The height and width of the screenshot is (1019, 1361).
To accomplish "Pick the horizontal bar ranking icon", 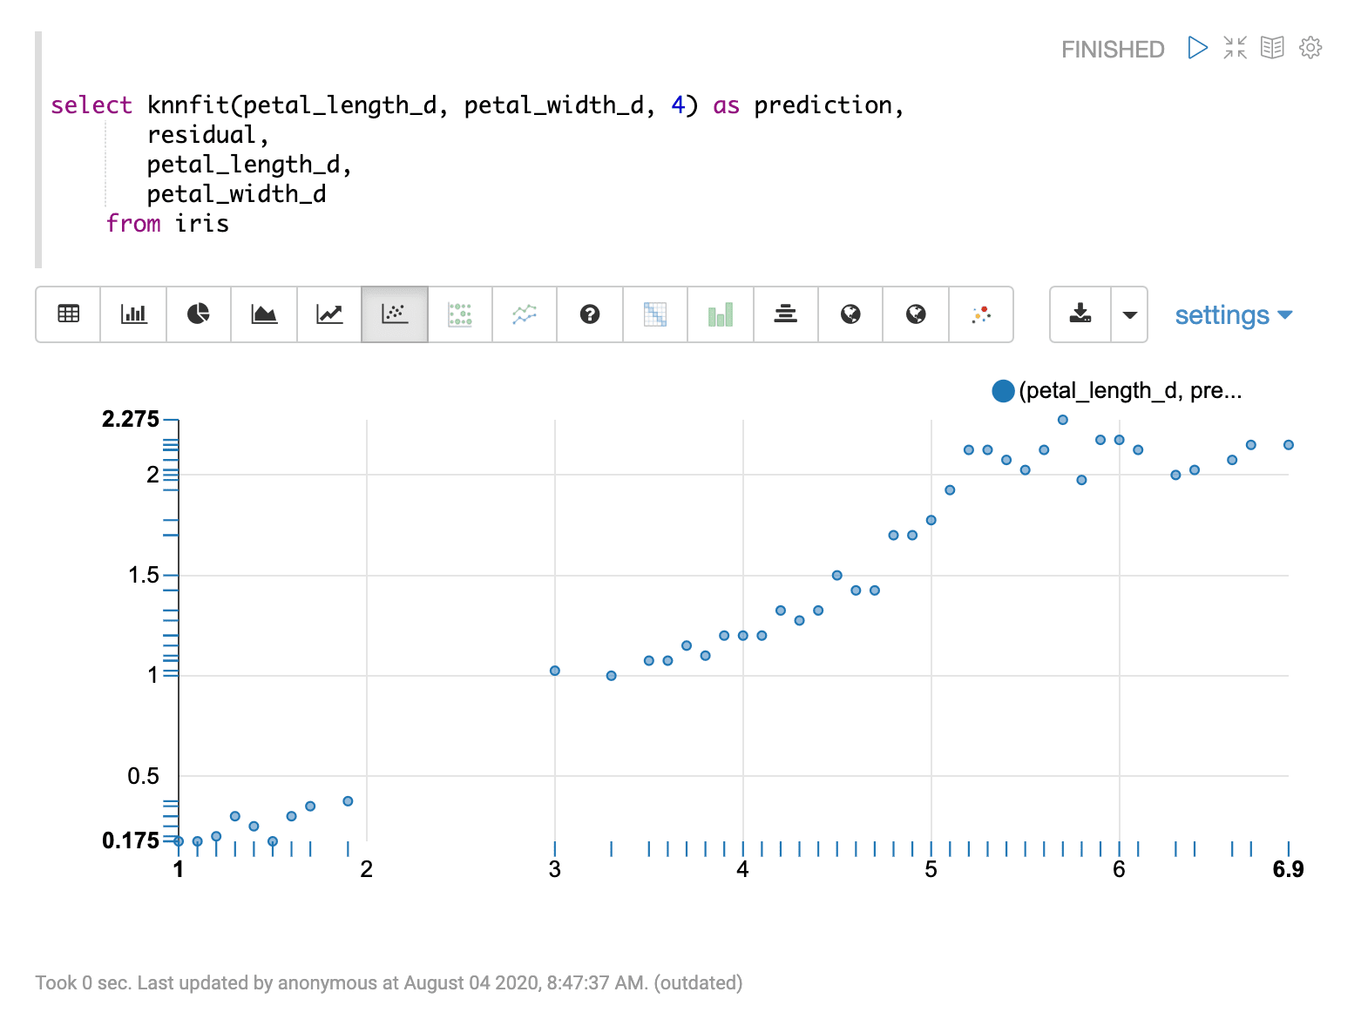I will click(785, 314).
